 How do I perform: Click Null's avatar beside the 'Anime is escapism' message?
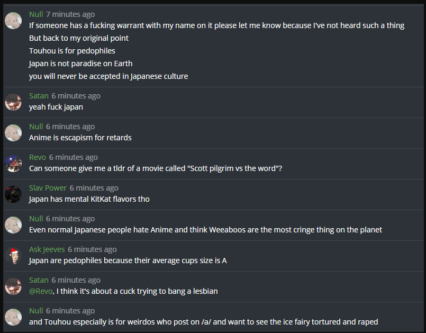pos(13,132)
